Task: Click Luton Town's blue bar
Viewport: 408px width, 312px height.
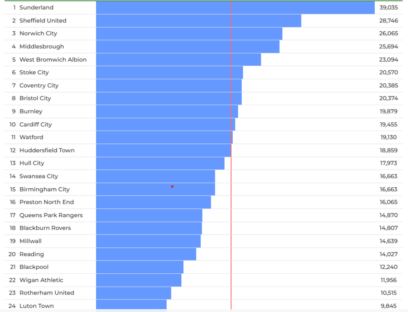Action: tap(131, 305)
